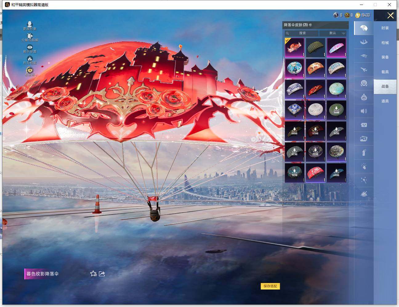Image resolution: width=399 pixels, height=307 pixels.
Task: Open the speaker voice category icon
Action: [x=364, y=111]
